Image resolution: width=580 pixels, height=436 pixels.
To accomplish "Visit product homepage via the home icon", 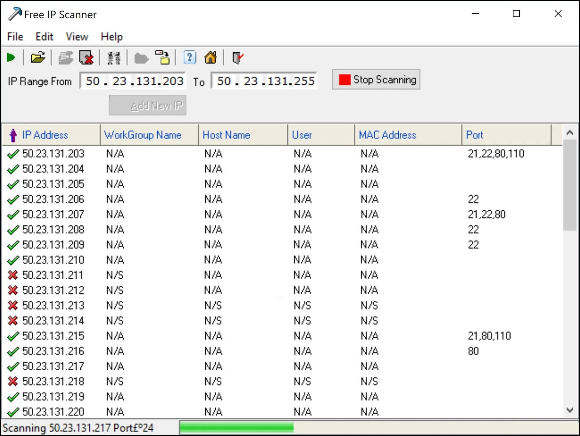I will click(x=210, y=58).
